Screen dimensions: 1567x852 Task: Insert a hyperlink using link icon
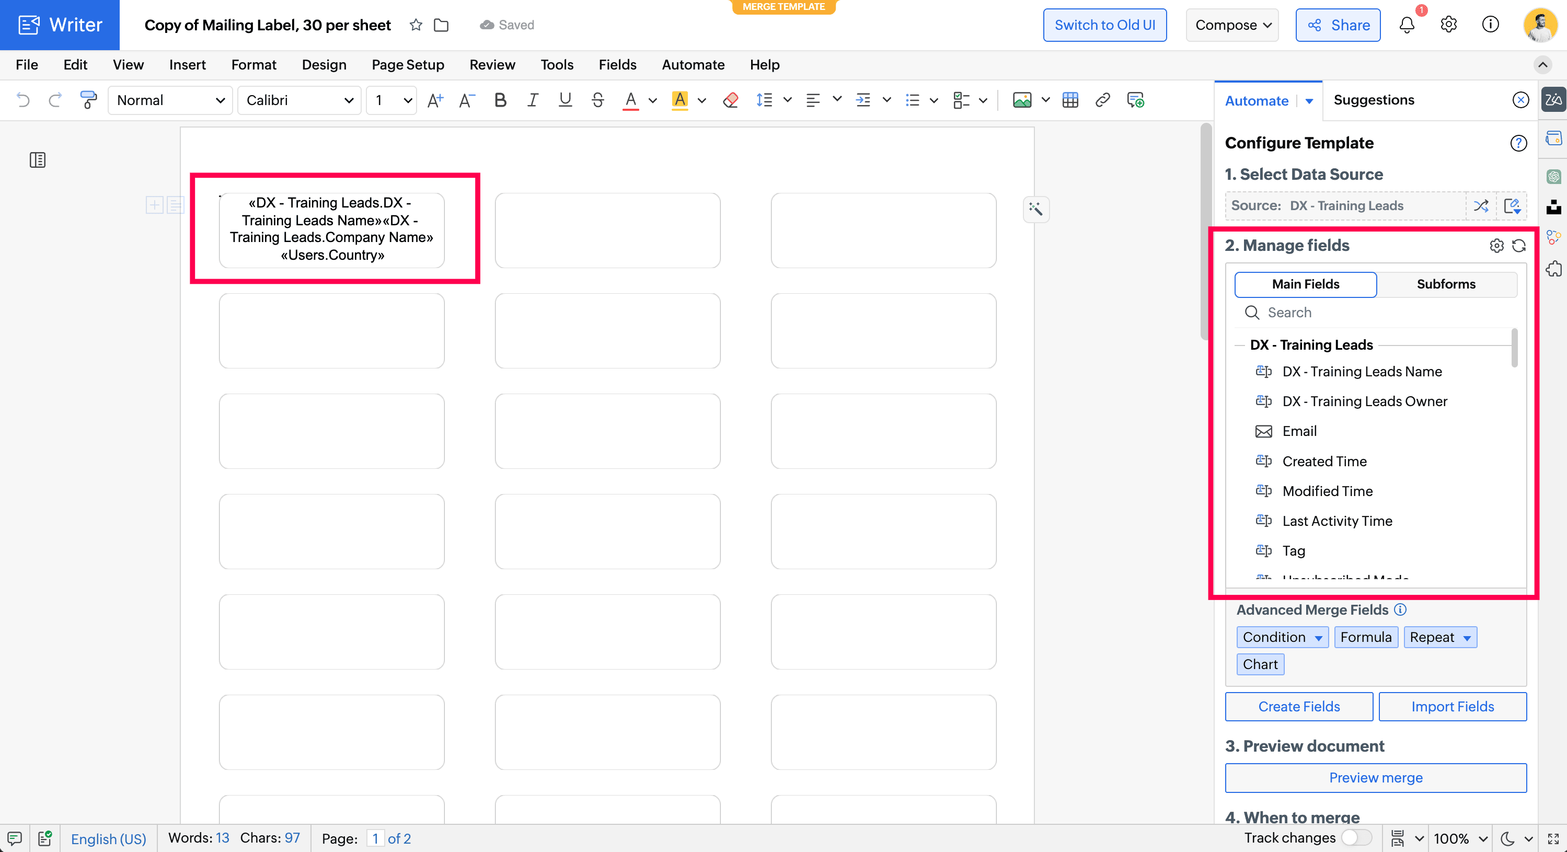pyautogui.click(x=1102, y=100)
